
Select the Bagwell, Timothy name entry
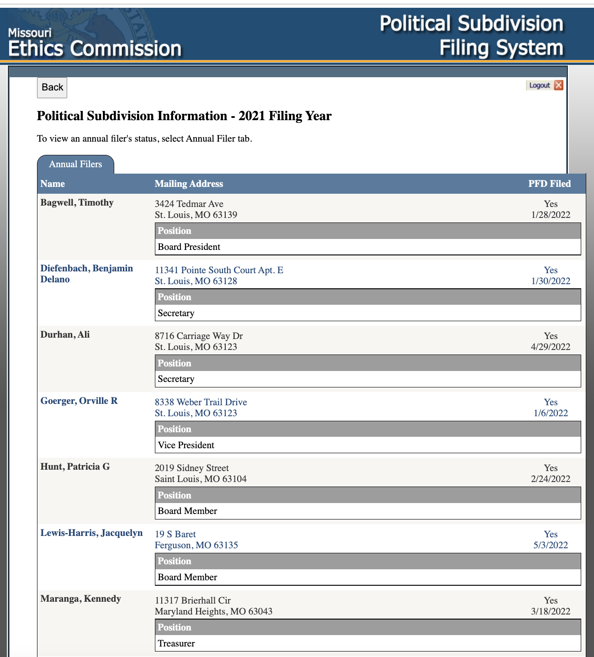pos(77,202)
